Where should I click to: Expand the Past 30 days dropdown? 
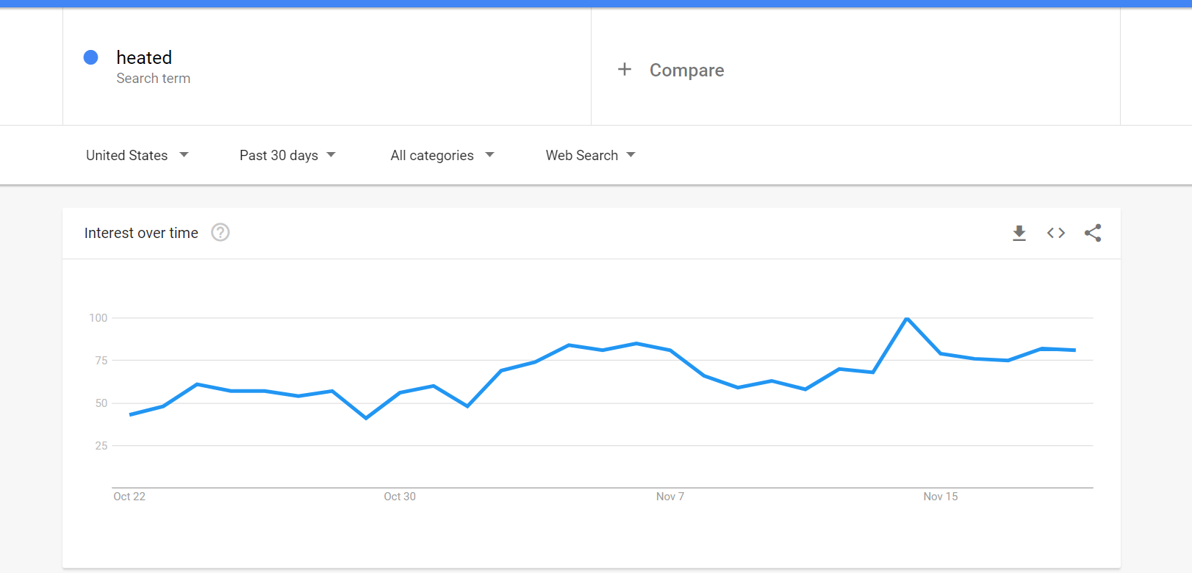[x=287, y=155]
